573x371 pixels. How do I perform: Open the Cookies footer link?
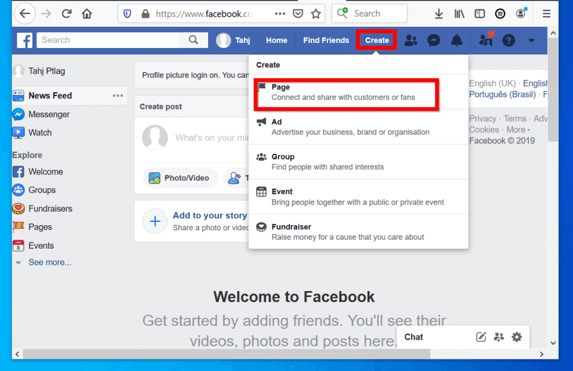coord(484,130)
